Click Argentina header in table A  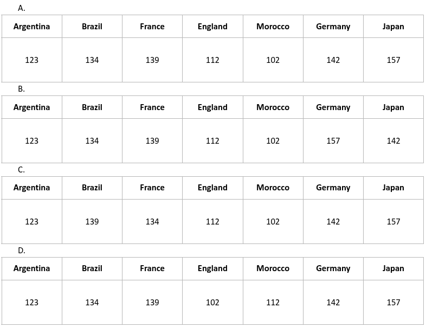coord(31,27)
